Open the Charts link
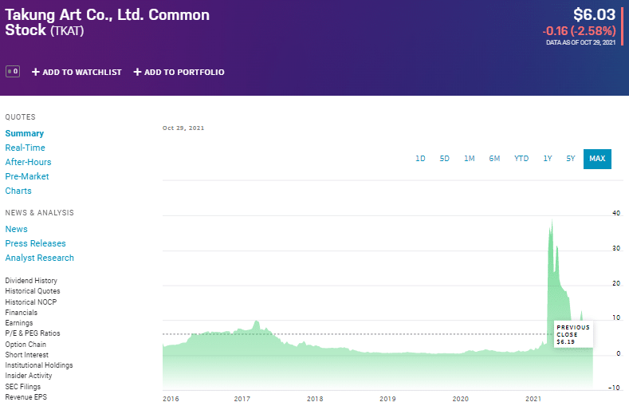 (x=18, y=191)
